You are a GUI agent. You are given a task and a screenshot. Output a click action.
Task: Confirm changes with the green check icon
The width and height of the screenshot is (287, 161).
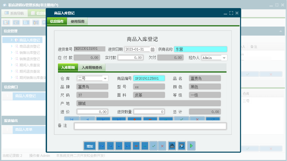click(181, 119)
